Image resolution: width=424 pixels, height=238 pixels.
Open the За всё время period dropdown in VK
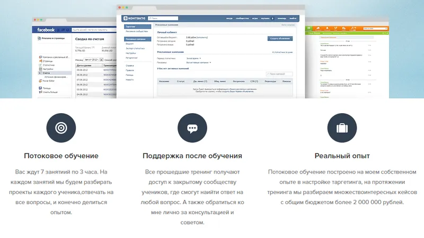[193, 58]
